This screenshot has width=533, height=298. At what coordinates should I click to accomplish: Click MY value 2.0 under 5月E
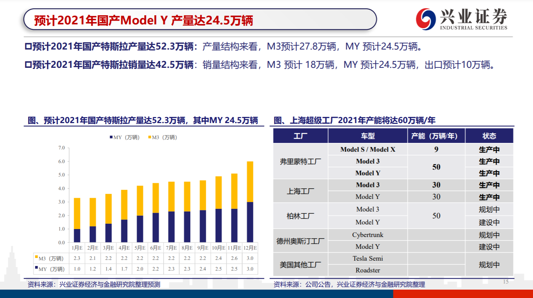click(140, 269)
